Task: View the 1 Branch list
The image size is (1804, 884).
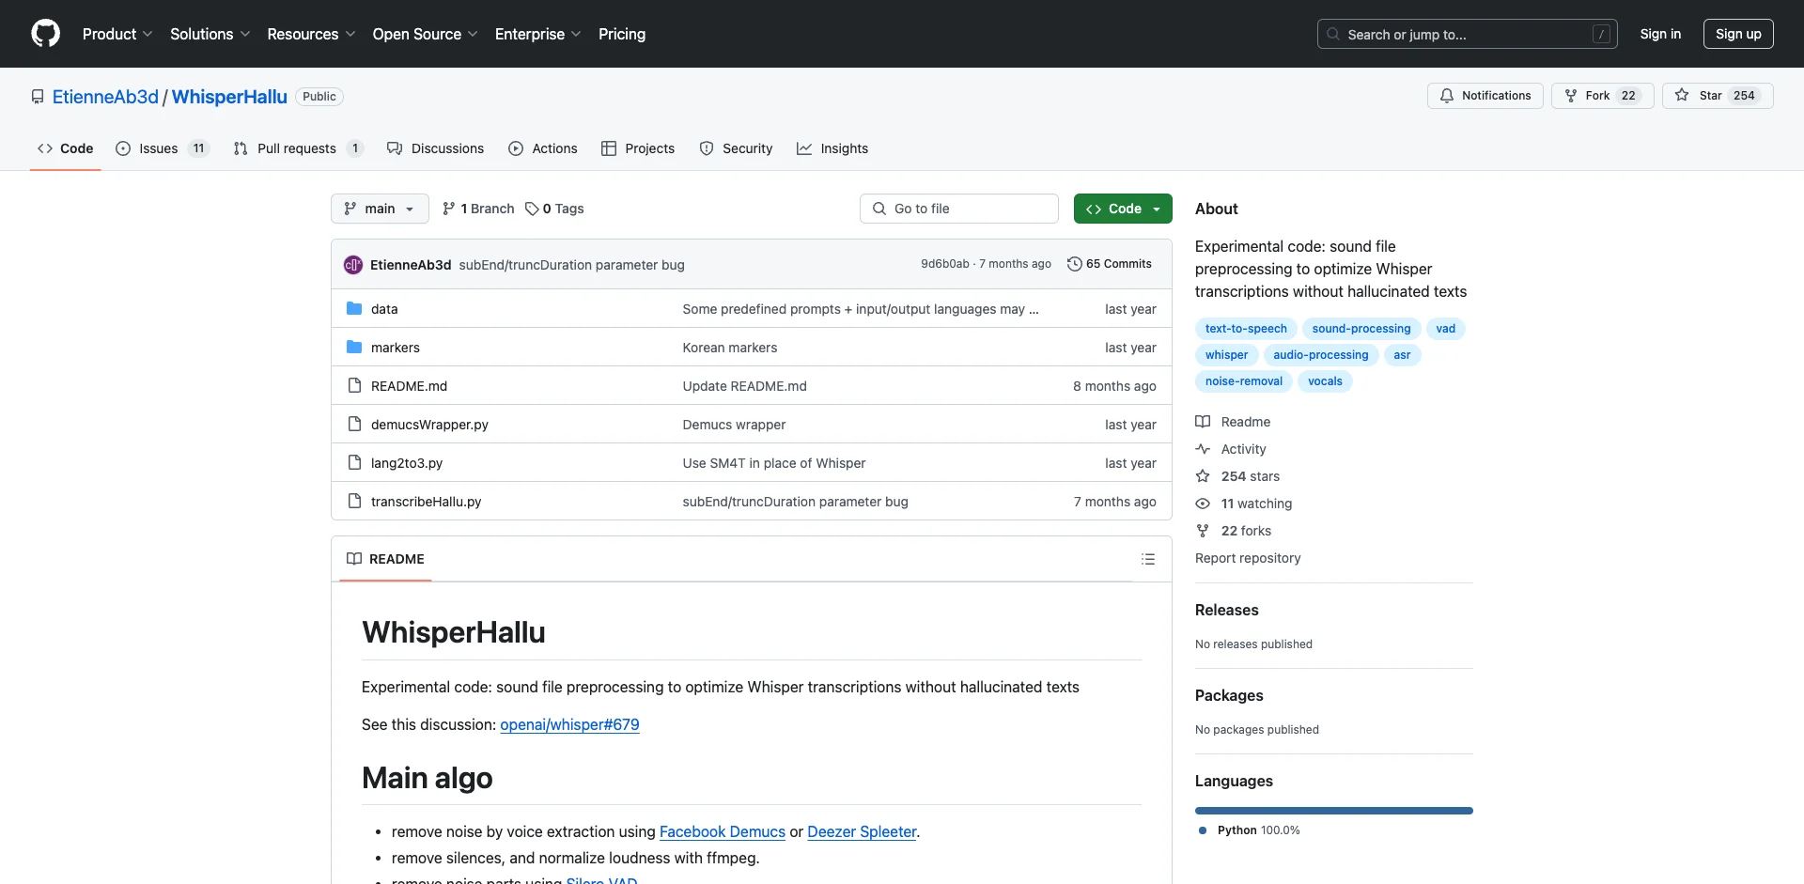Action: coord(478,209)
